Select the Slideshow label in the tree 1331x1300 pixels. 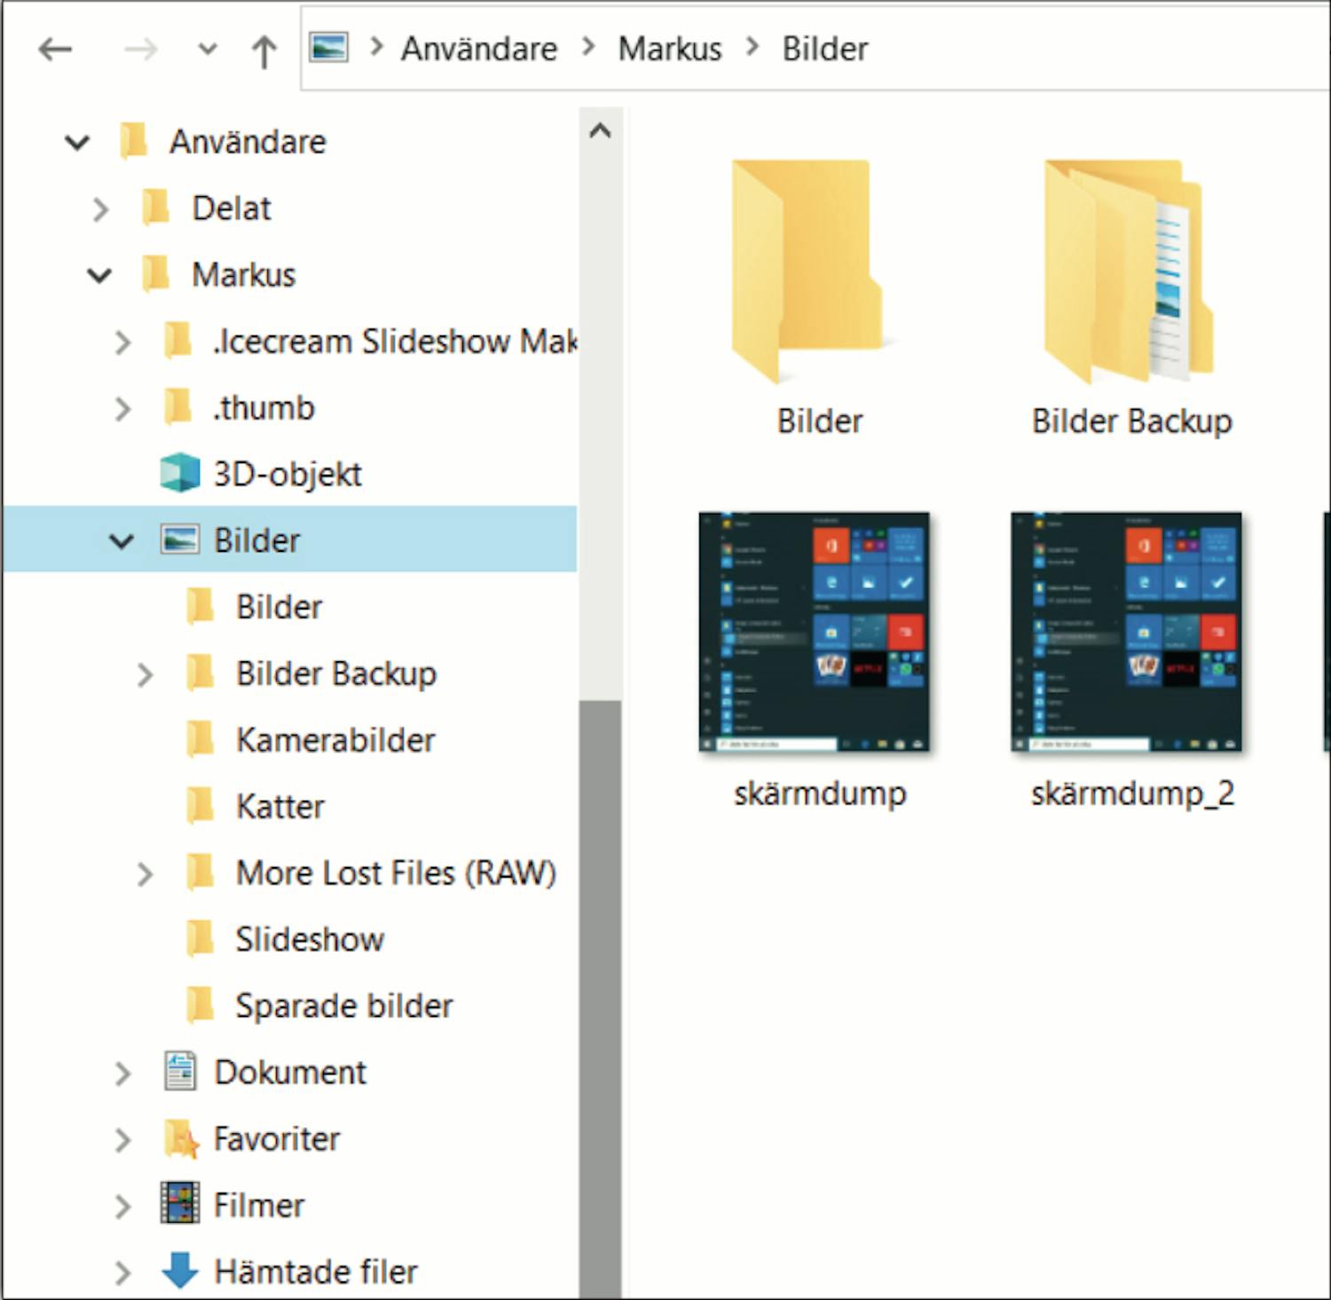tap(310, 939)
